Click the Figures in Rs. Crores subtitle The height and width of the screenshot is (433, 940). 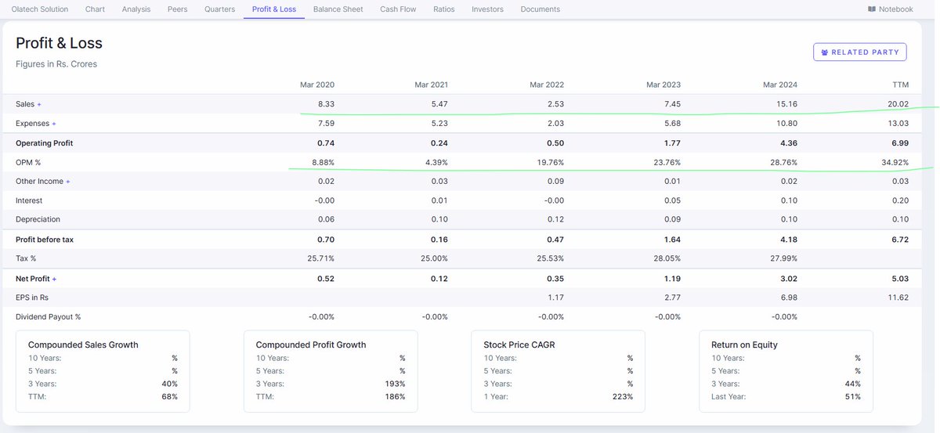click(56, 64)
